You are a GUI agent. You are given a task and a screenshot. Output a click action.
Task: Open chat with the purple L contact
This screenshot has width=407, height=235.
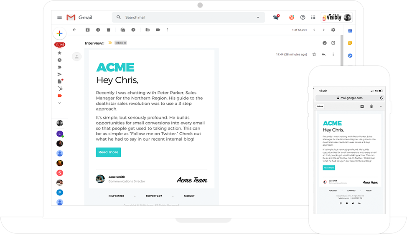tap(60, 134)
